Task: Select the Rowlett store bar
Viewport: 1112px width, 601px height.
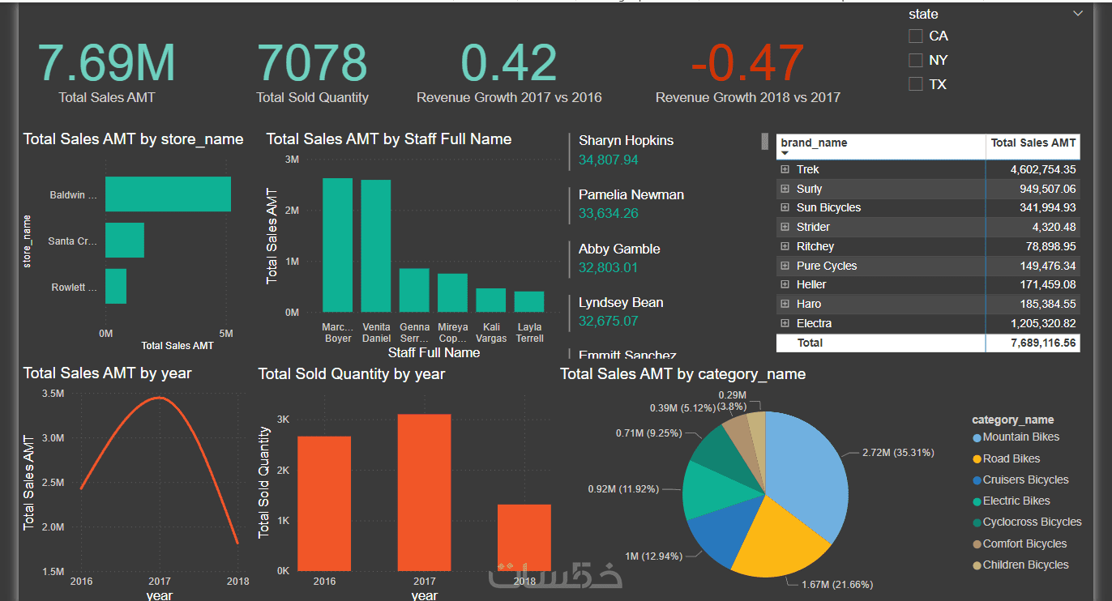Action: pos(116,286)
